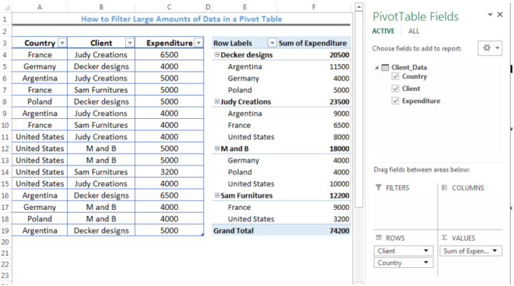Select the title cell about filtering pivot data
The image size is (514, 286).
[181, 19]
